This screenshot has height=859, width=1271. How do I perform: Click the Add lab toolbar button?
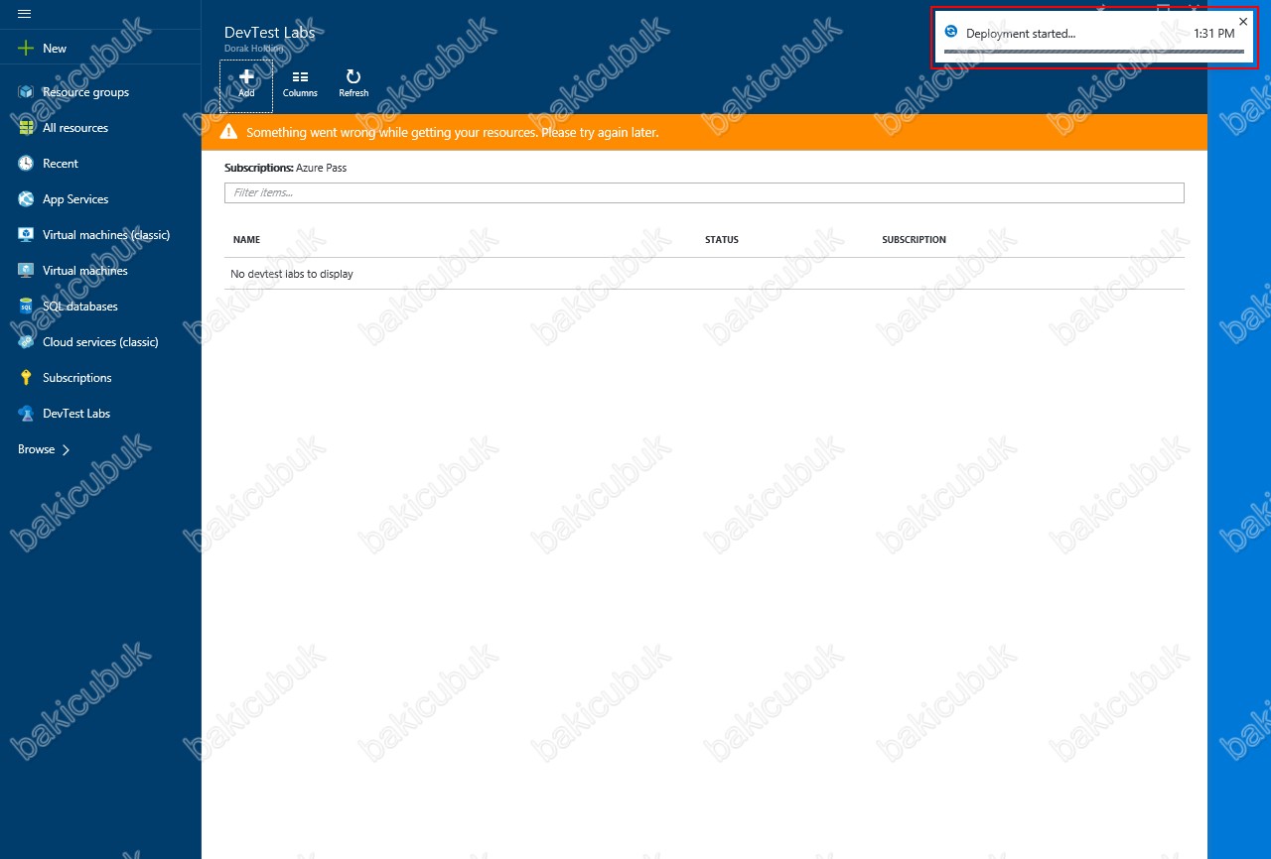246,84
